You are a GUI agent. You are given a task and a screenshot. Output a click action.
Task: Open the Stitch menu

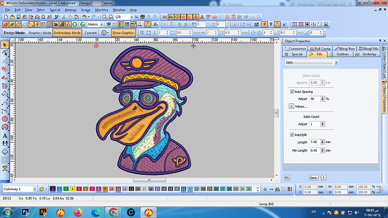click(41, 10)
